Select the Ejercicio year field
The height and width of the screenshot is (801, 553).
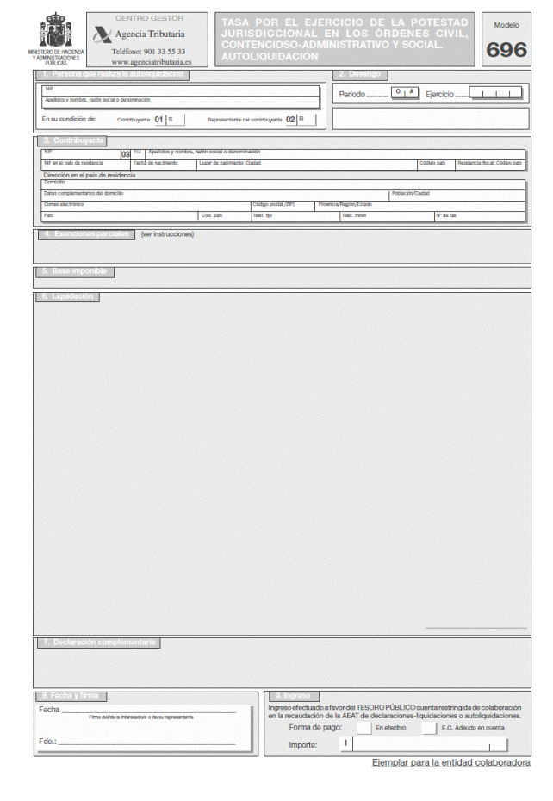(x=495, y=93)
